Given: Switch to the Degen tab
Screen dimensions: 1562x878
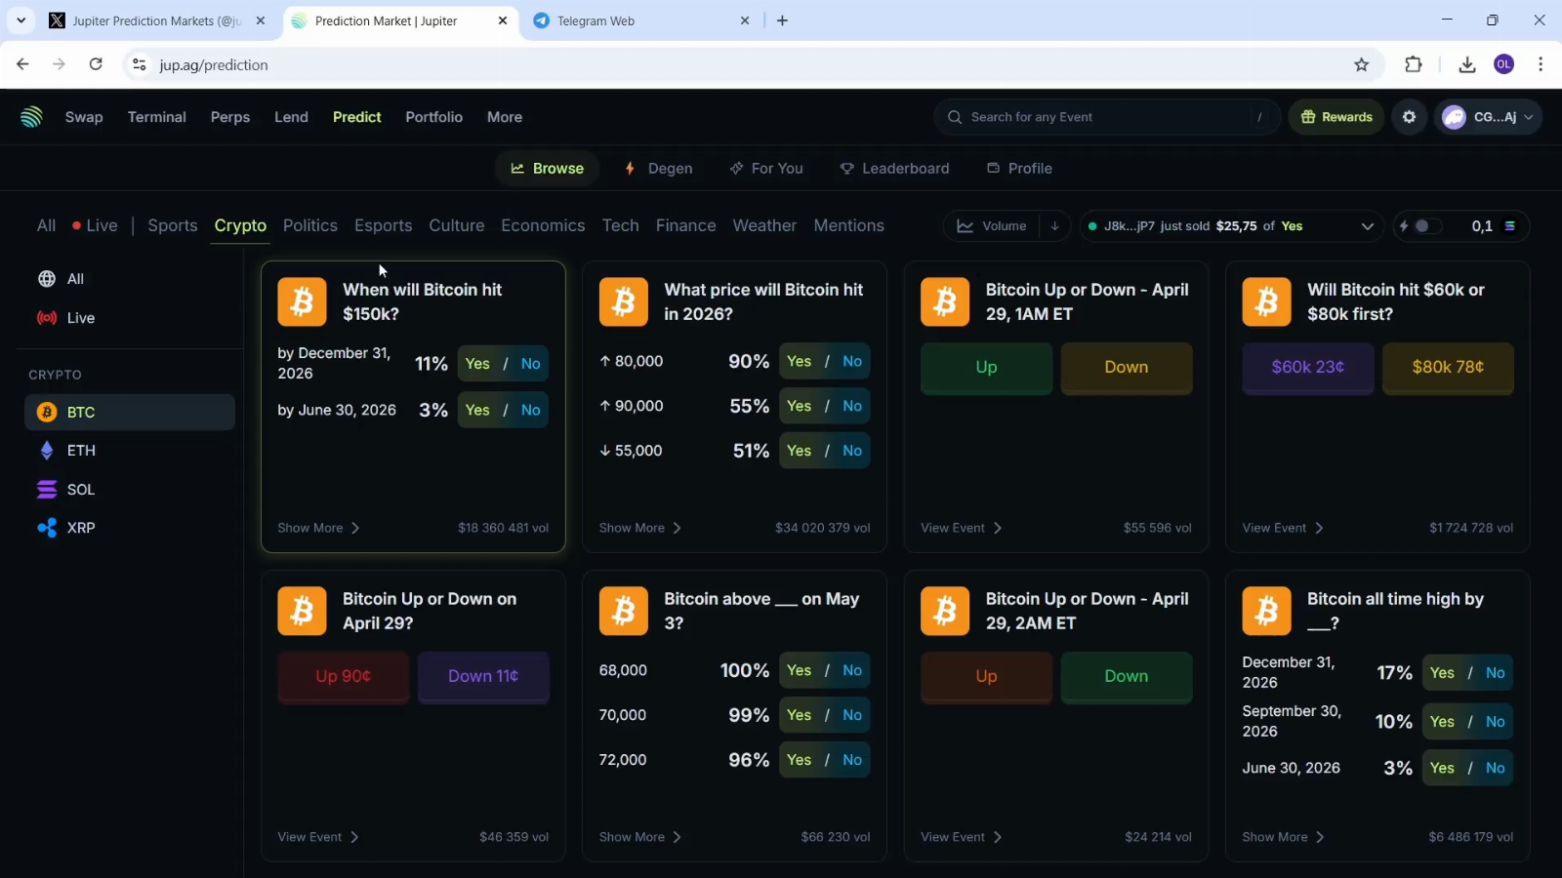Looking at the screenshot, I should (659, 169).
